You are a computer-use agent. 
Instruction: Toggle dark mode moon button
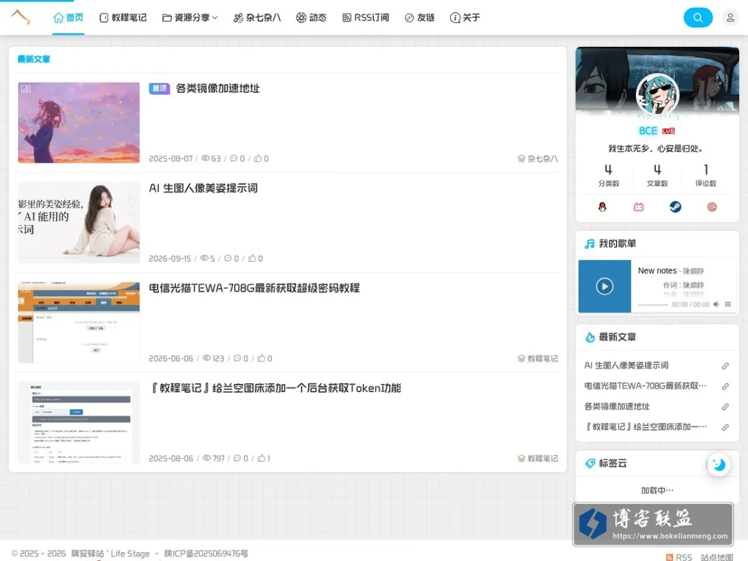click(719, 464)
